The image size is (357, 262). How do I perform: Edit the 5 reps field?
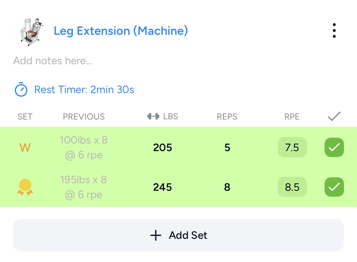227,148
